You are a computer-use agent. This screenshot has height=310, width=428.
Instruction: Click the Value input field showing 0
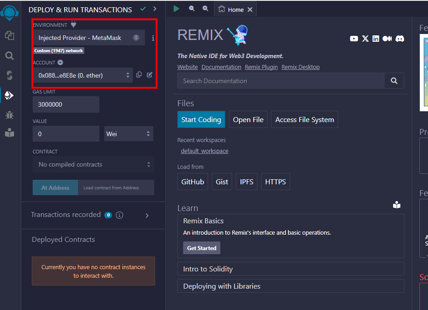point(66,134)
